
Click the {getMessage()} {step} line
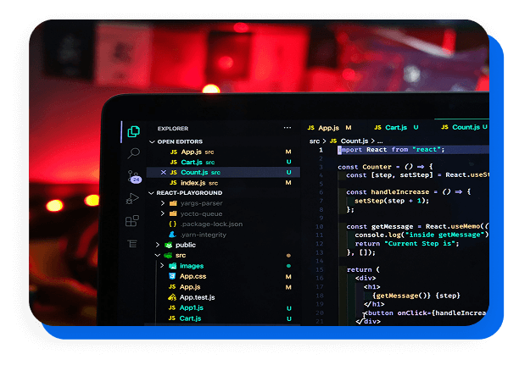pos(416,296)
